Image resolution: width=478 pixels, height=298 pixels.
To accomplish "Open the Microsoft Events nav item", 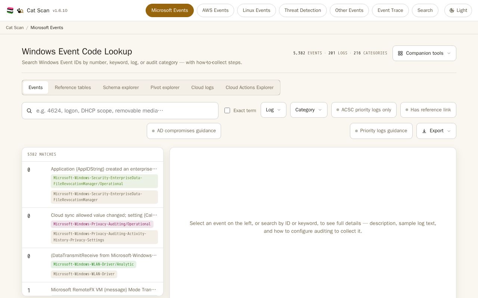I will tap(170, 10).
